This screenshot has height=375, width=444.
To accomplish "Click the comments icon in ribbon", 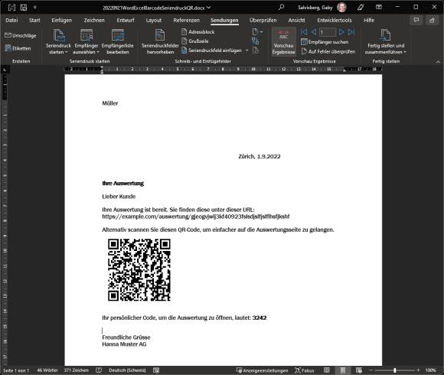I will pyautogui.click(x=416, y=20).
